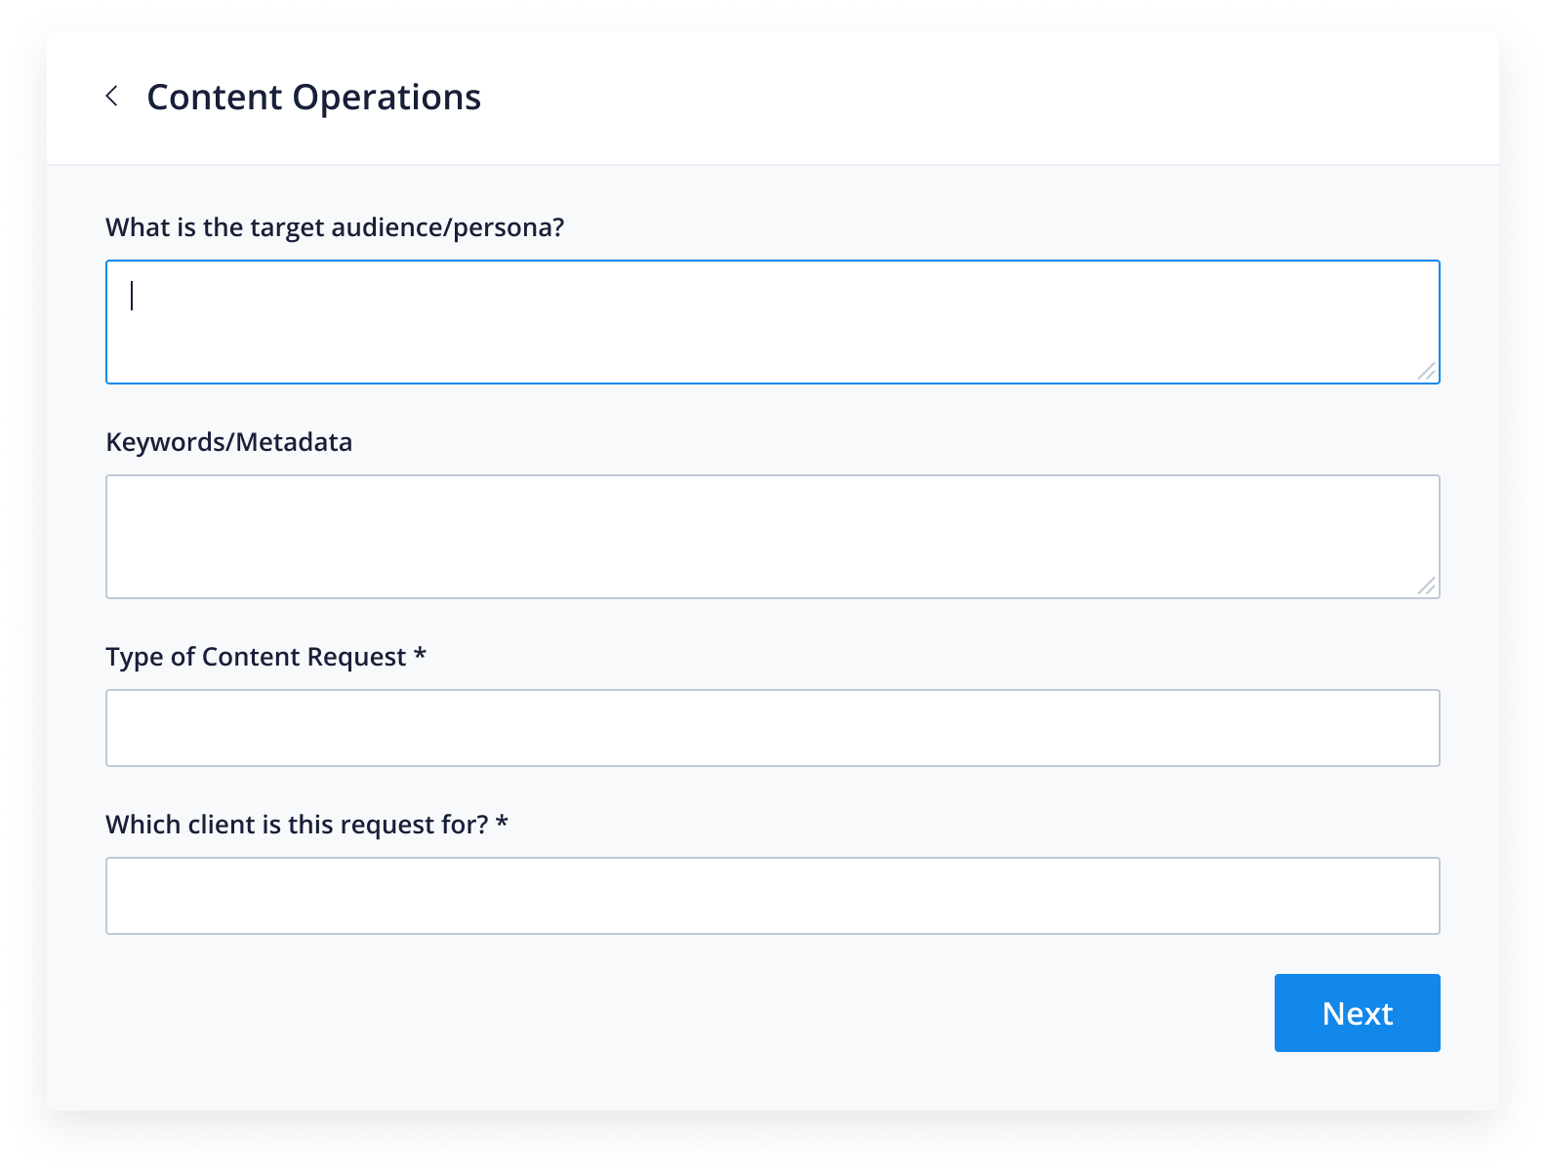Image resolution: width=1546 pixels, height=1173 pixels.
Task: Click the 'Type of Content Request' label
Action: click(256, 657)
